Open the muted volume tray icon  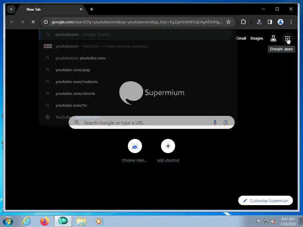tap(273, 221)
